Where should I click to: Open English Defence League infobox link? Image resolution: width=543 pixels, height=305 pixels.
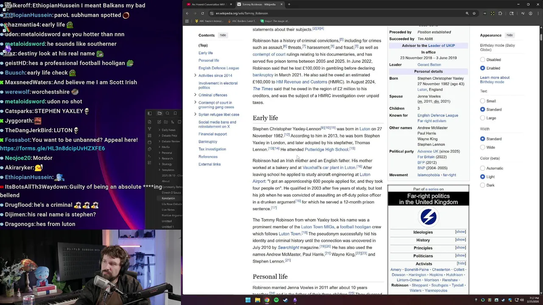(438, 115)
